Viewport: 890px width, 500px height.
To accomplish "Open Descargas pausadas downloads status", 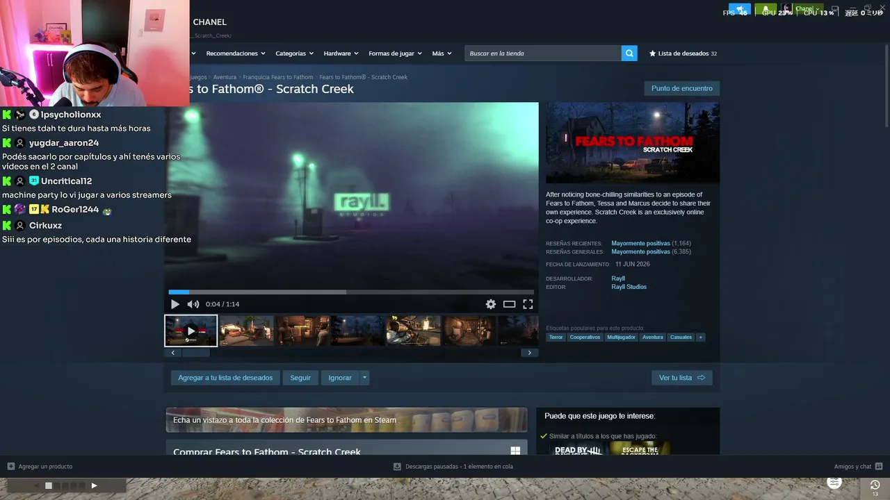I will 453,467.
